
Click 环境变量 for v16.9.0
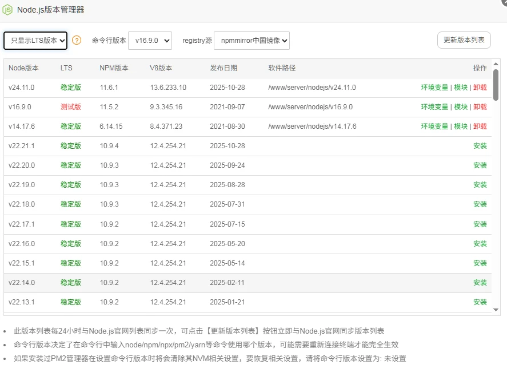[434, 107]
